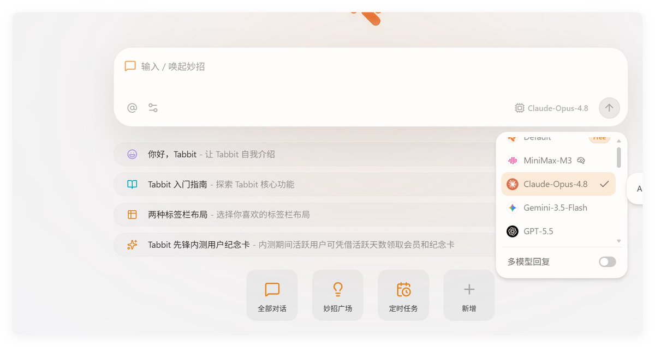655x347 pixels.
Task: Click the GPT-5.5 OpenAI logo icon
Action: tap(512, 232)
